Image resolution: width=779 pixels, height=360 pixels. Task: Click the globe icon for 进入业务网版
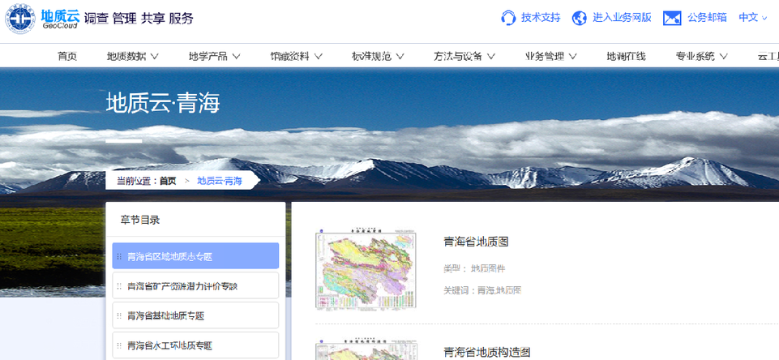tap(579, 18)
